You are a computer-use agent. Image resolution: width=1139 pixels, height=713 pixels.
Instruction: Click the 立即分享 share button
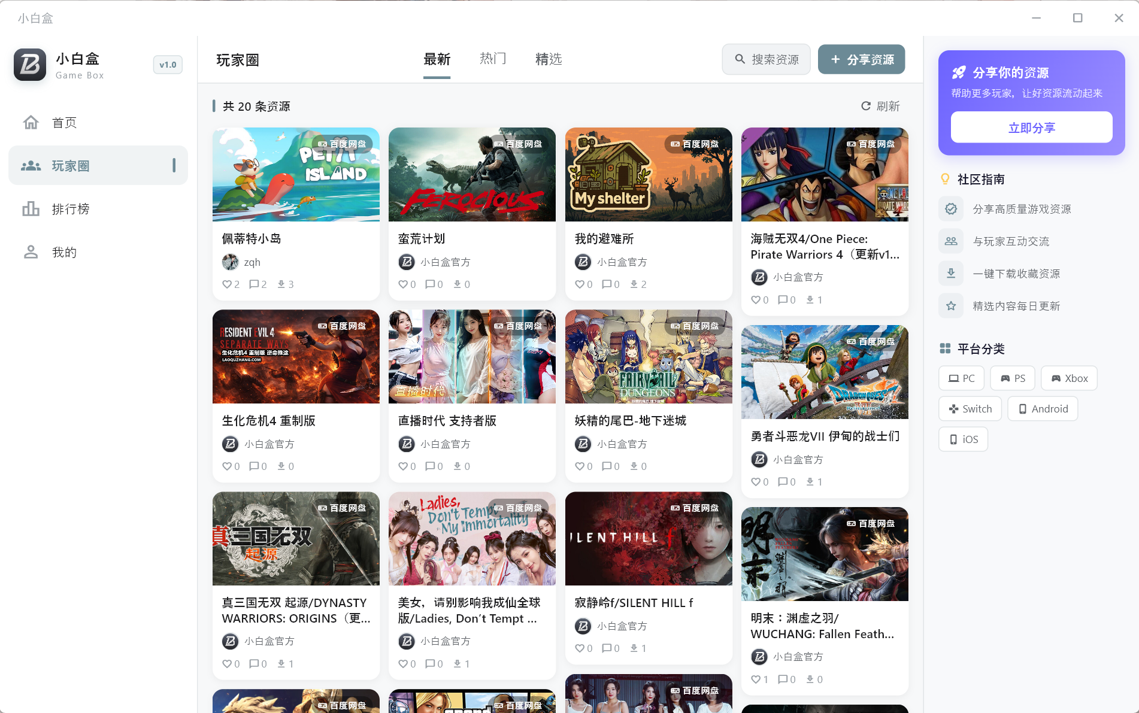point(1031,127)
